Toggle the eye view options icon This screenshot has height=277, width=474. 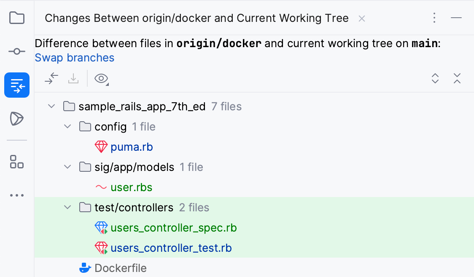click(x=100, y=78)
